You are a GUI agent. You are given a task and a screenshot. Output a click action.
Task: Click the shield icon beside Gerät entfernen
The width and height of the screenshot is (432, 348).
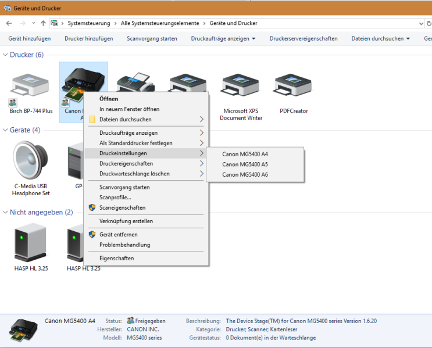(x=92, y=235)
